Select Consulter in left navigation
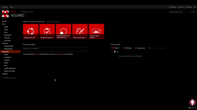 (5, 43)
